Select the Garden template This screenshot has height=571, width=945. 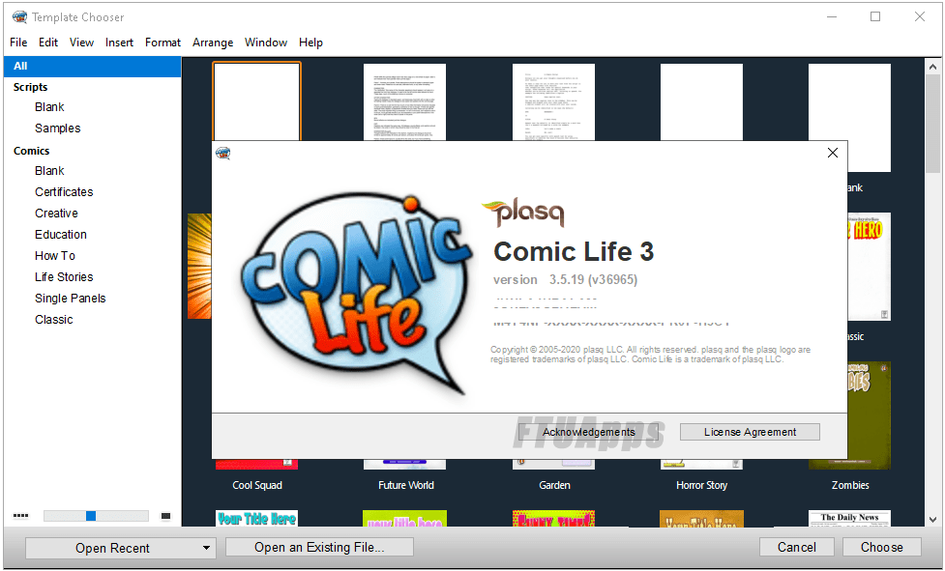pos(554,465)
